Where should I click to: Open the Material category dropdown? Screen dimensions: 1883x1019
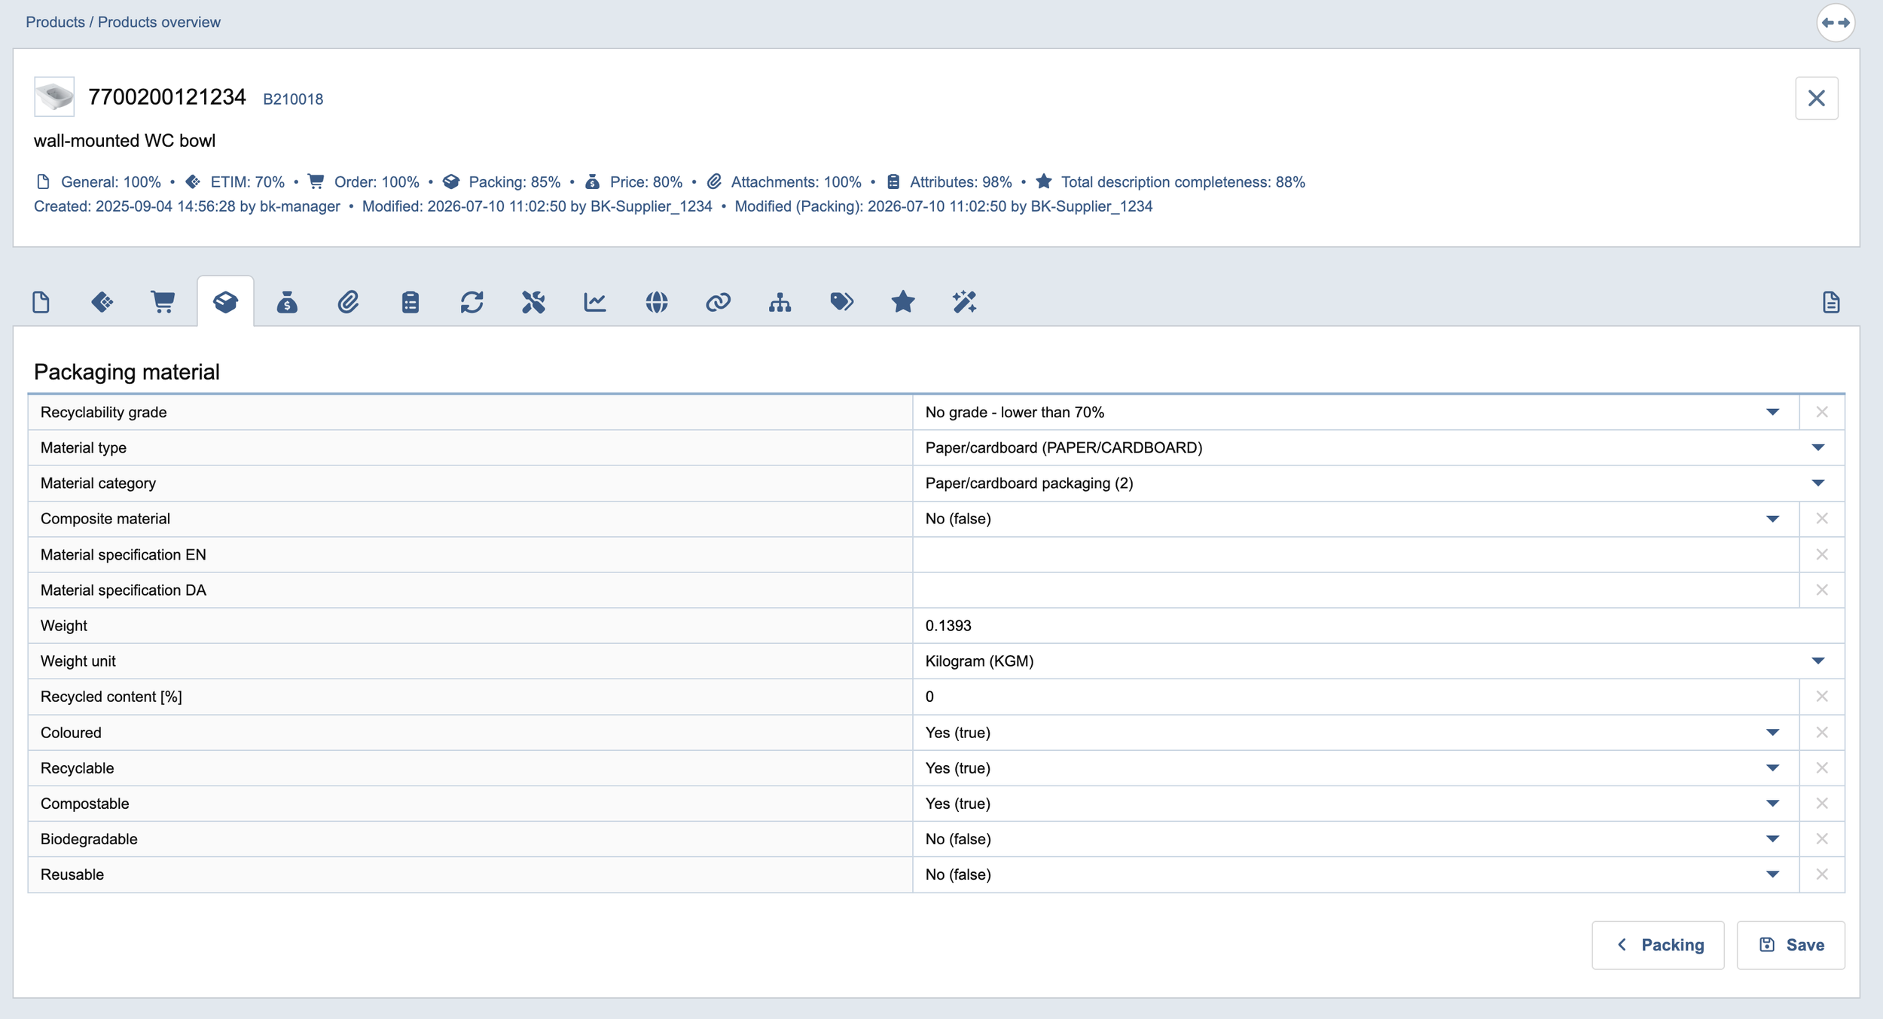[1818, 483]
